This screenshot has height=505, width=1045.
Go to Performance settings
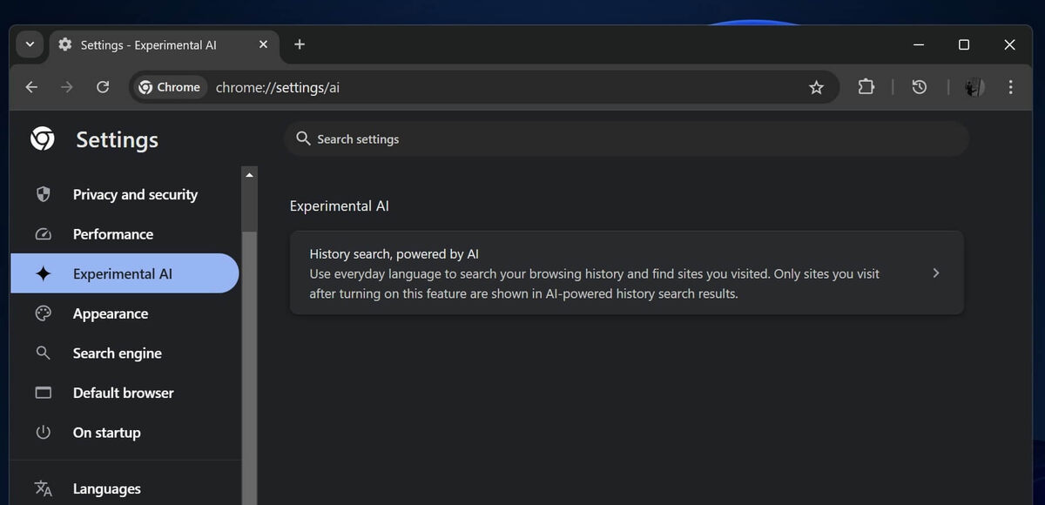(113, 234)
